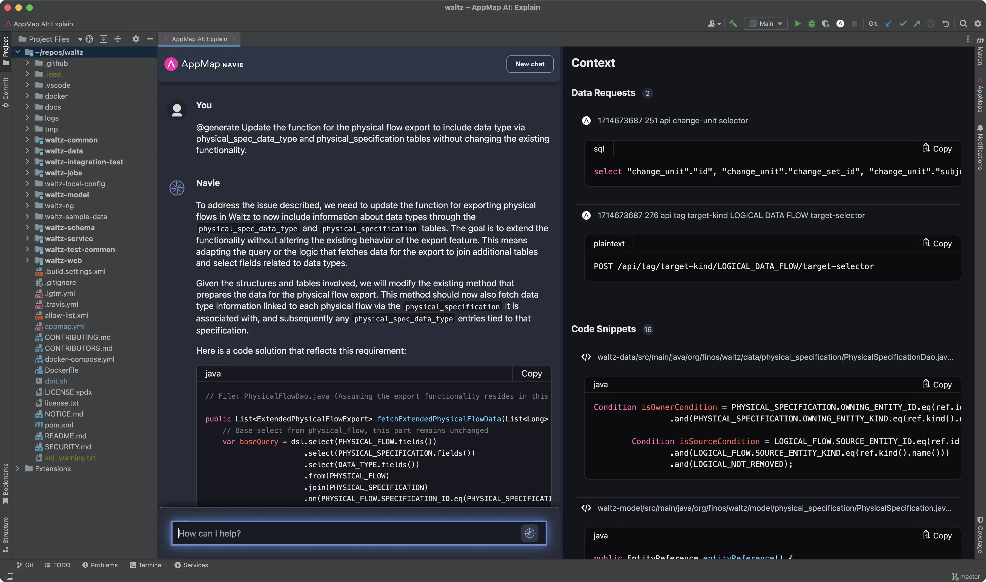The image size is (986, 582).
Task: Expand the waltz-web folder
Action: click(27, 260)
